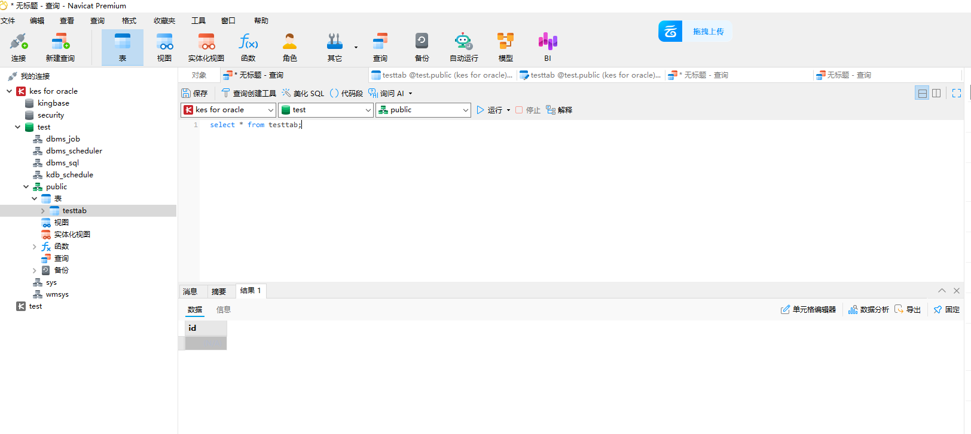Open the 收藏夹 menu
Screen dimensions: 971x434
point(164,21)
